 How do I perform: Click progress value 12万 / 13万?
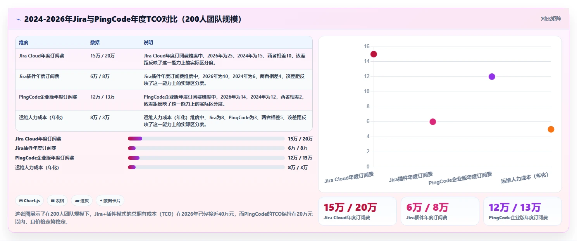300,158
